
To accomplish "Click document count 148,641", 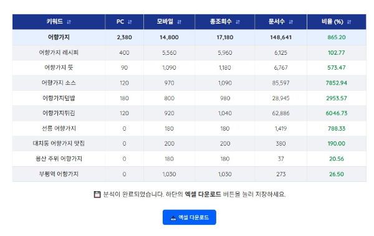I will click(280, 37).
